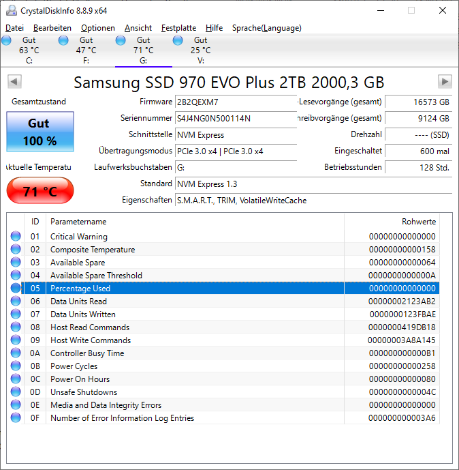Click the Eigenschaften field with S.M.A.R.T., TRIM

(x=313, y=200)
